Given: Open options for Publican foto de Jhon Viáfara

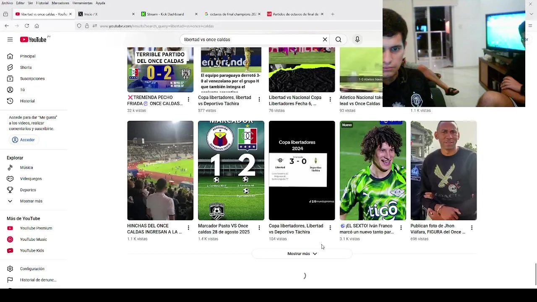Looking at the screenshot, I should pos(472,228).
